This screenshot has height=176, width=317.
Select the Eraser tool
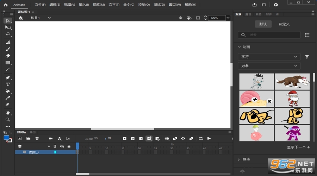[8, 56]
